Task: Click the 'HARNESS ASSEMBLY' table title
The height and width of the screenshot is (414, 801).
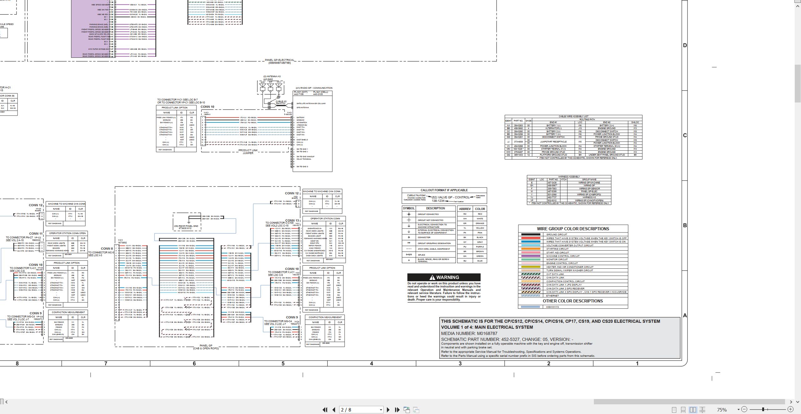Action: pos(569,177)
